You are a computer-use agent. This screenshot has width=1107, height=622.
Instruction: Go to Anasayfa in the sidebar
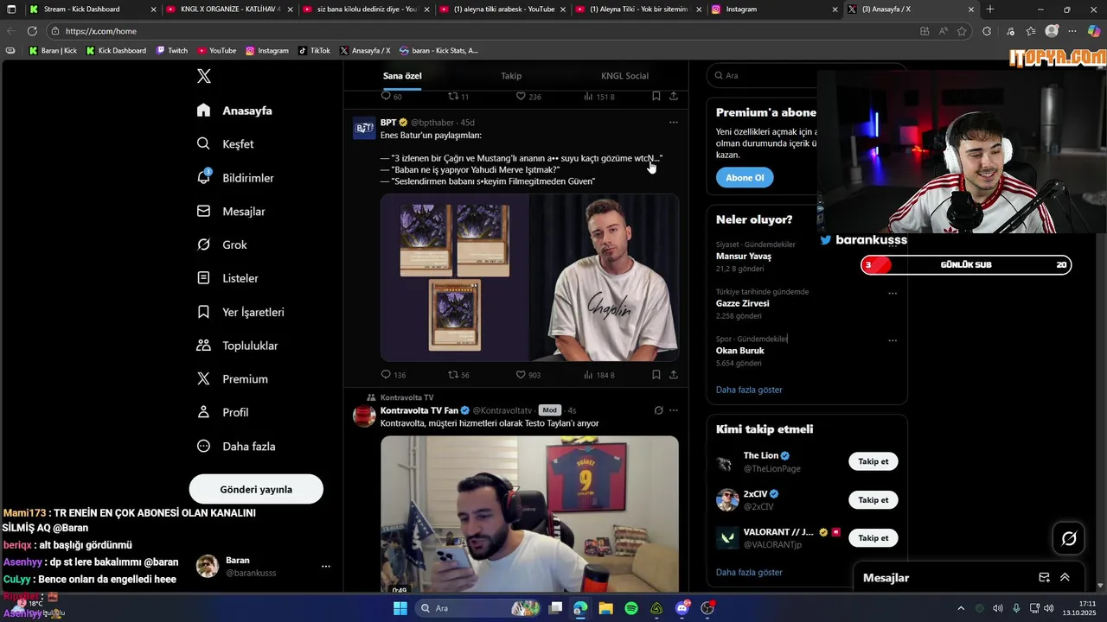coord(234,111)
